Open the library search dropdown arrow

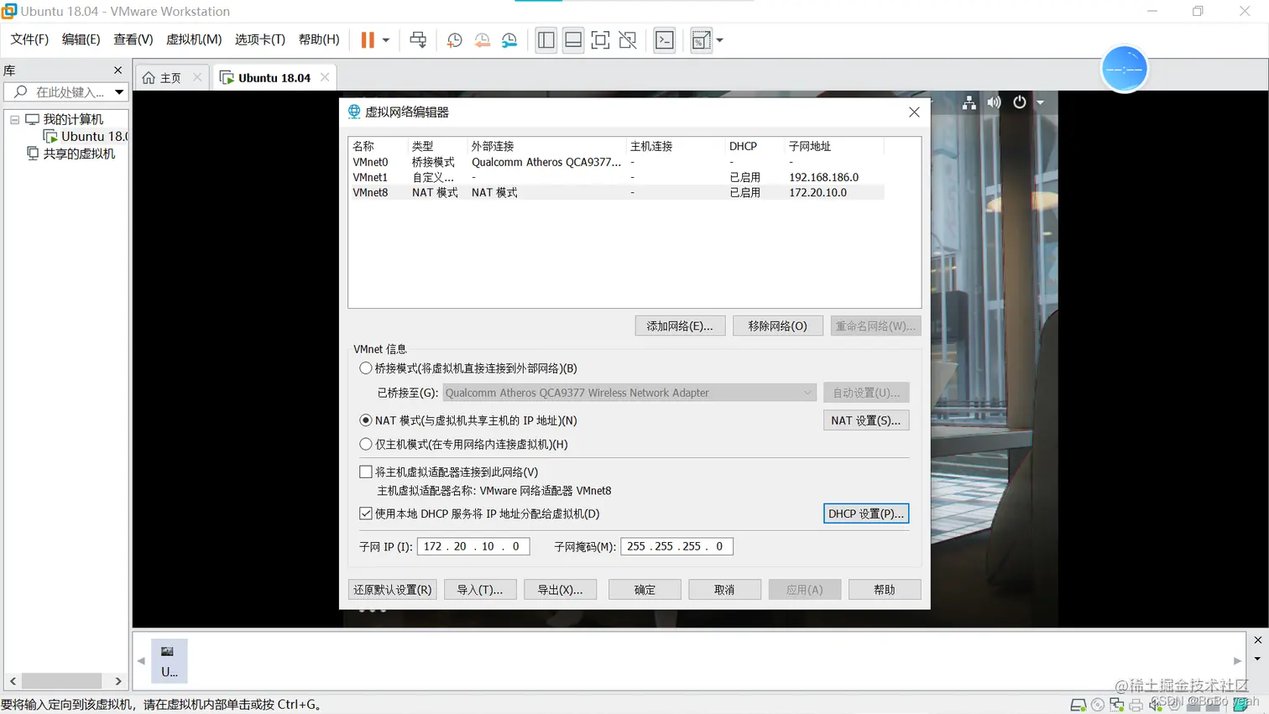point(119,92)
